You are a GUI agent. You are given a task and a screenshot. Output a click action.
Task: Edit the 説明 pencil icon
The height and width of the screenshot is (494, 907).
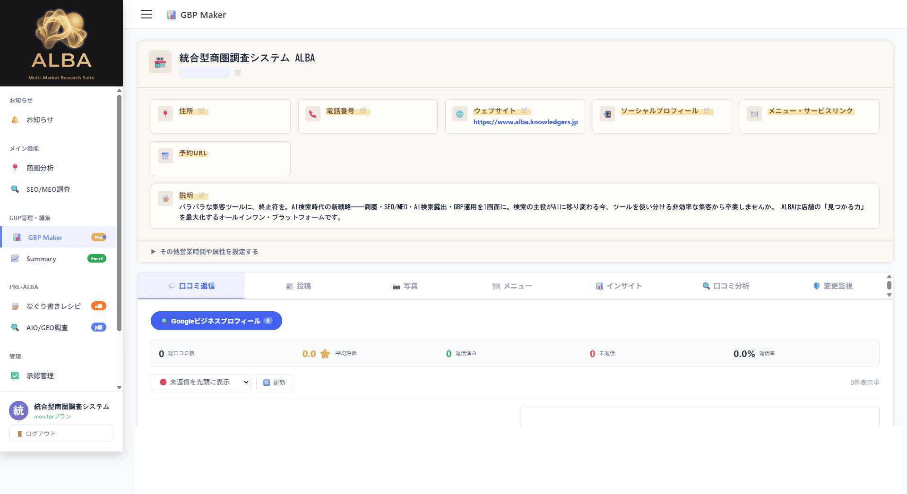click(x=201, y=195)
